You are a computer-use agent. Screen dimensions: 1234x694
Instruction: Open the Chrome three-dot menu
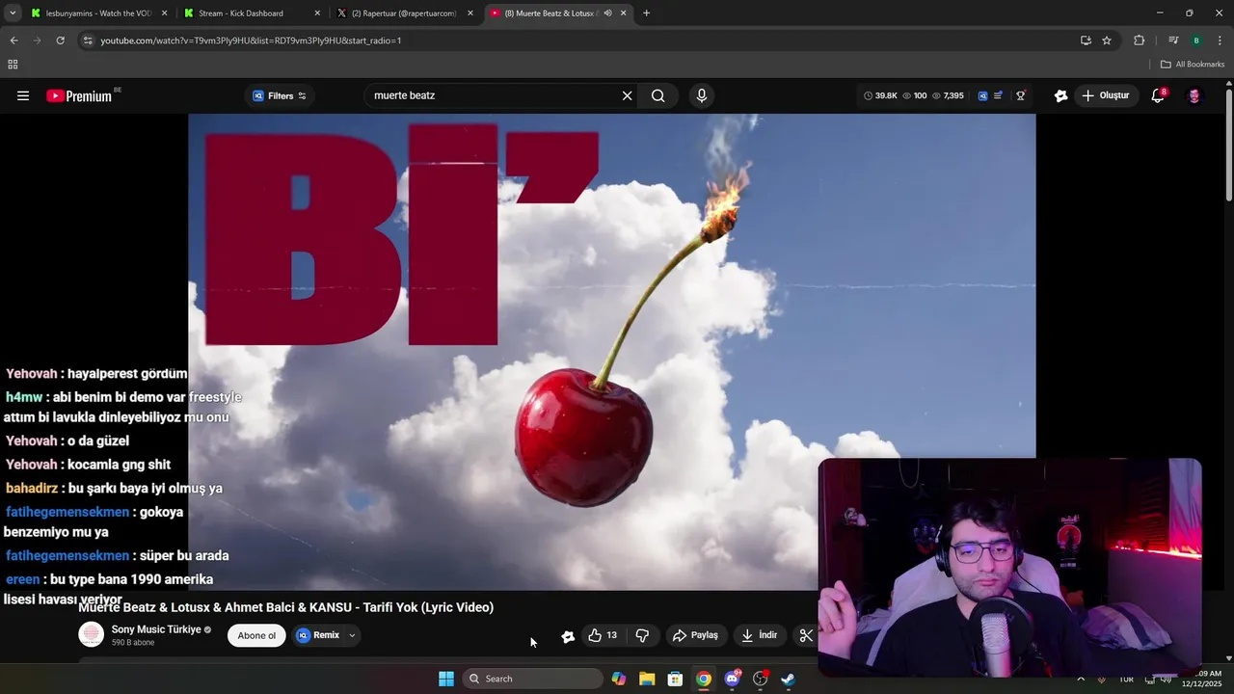coord(1220,40)
